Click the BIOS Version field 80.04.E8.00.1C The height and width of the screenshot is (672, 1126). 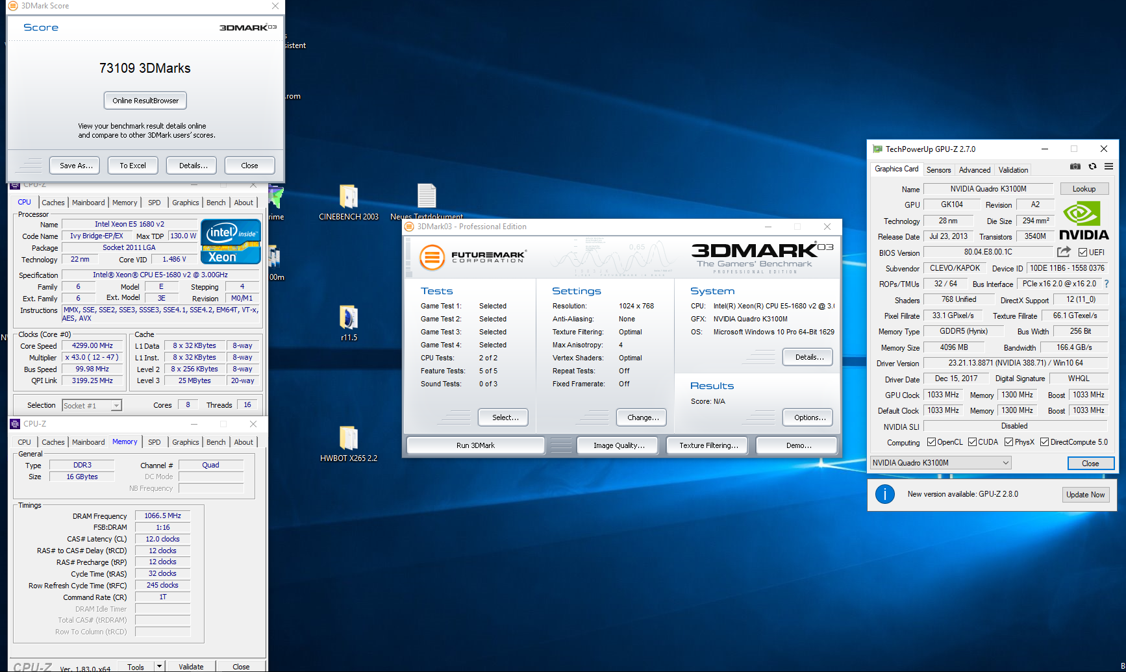pyautogui.click(x=988, y=252)
